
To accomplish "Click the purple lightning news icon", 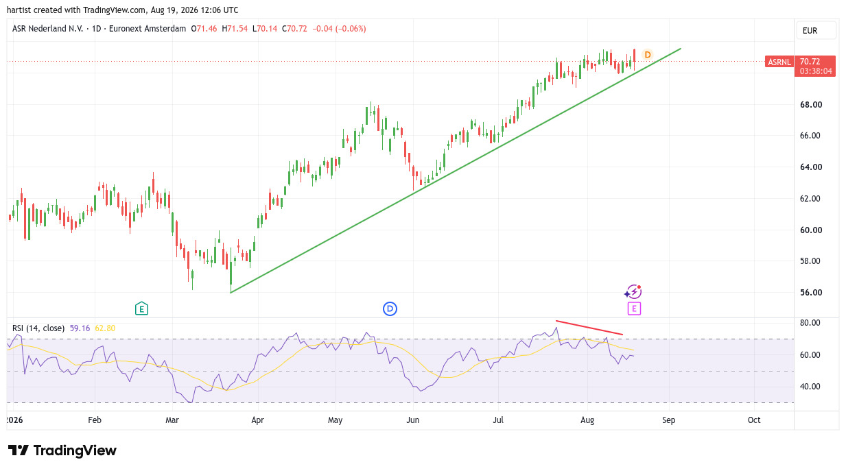I will [x=633, y=292].
